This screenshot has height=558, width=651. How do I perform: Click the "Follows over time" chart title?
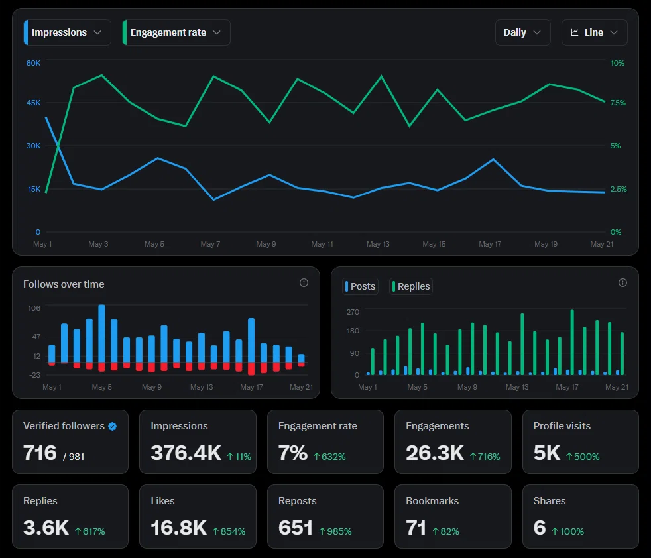(x=64, y=284)
